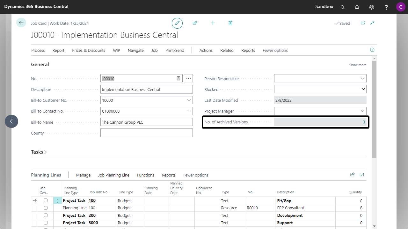Open the settings gear icon
The image size is (408, 229).
[x=371, y=7]
